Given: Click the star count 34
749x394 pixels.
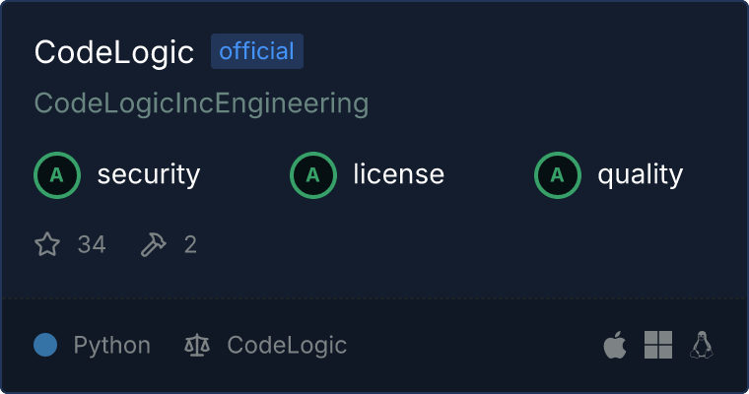Looking at the screenshot, I should click(x=92, y=244).
